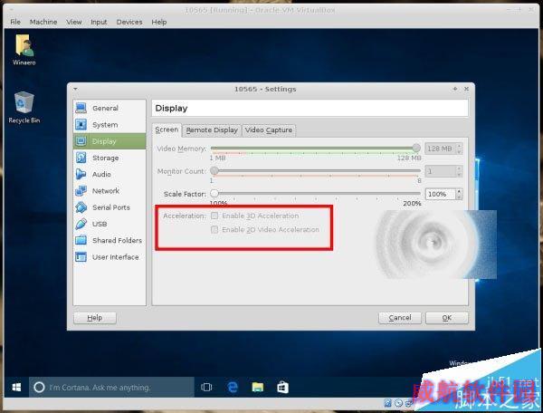Open the Windows Start menu
The height and width of the screenshot is (413, 543).
[x=16, y=387]
